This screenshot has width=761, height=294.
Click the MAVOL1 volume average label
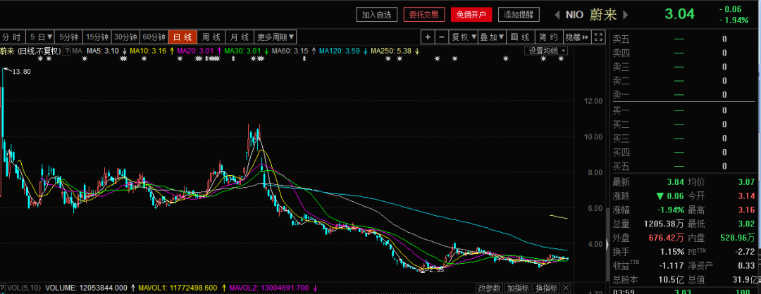tap(179, 288)
